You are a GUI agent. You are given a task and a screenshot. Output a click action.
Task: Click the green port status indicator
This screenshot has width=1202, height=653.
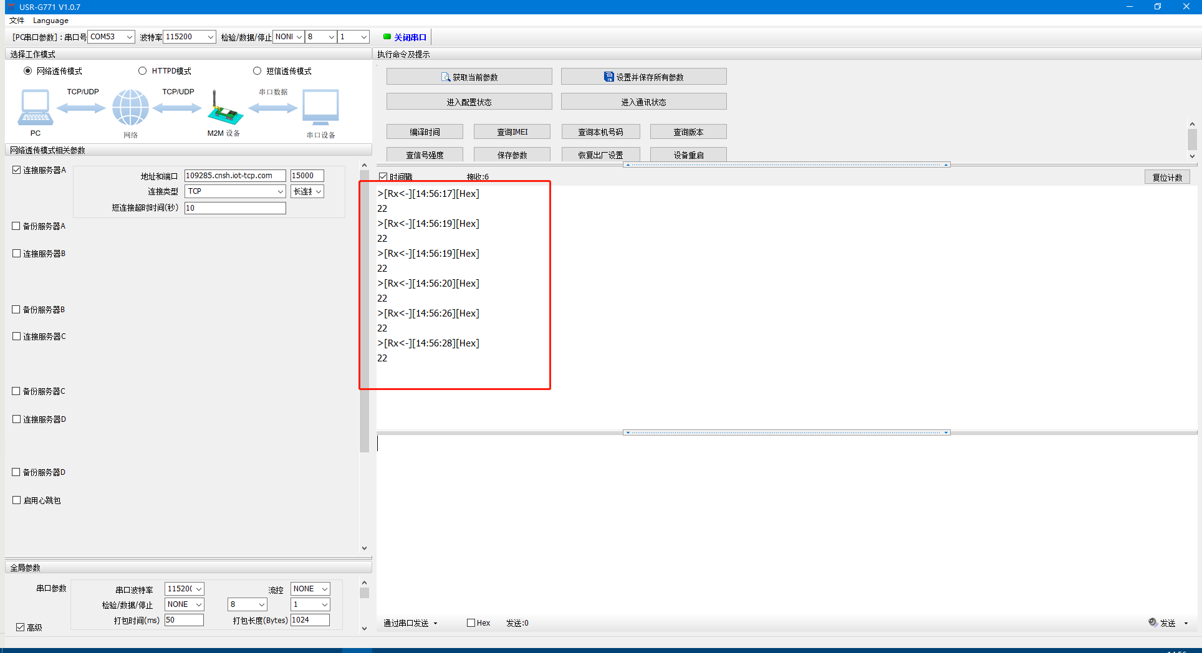[387, 37]
